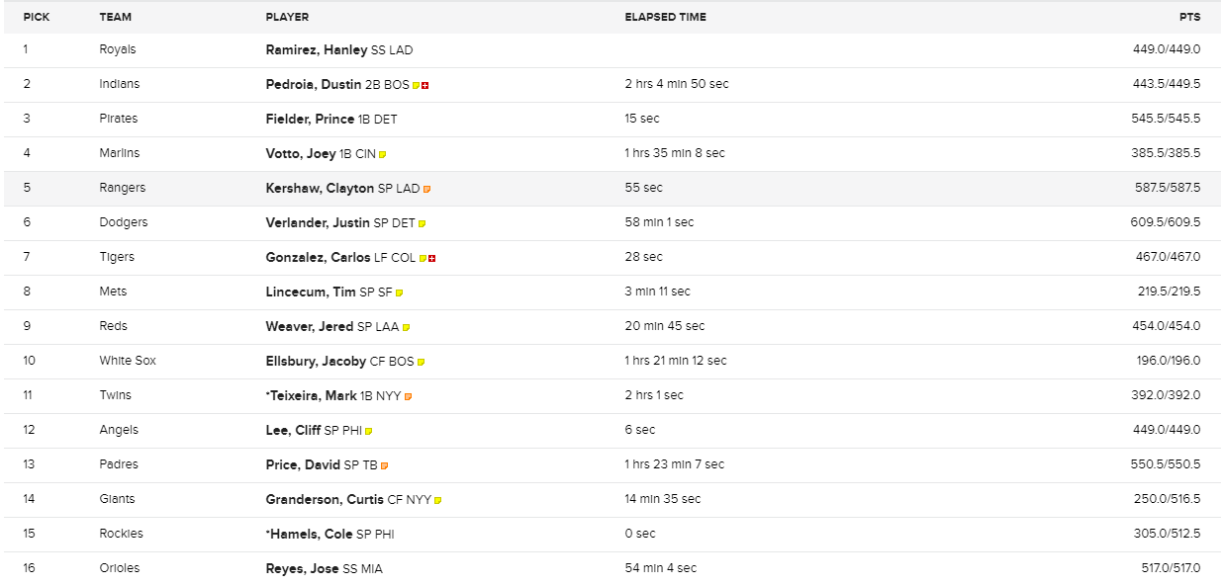Click the TEAM column header
The height and width of the screenshot is (585, 1223).
tap(116, 17)
